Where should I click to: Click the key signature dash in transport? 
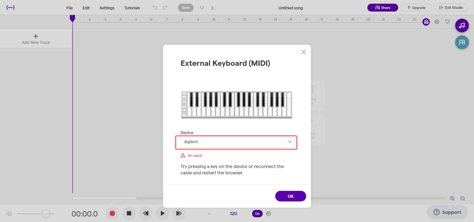[209, 214]
